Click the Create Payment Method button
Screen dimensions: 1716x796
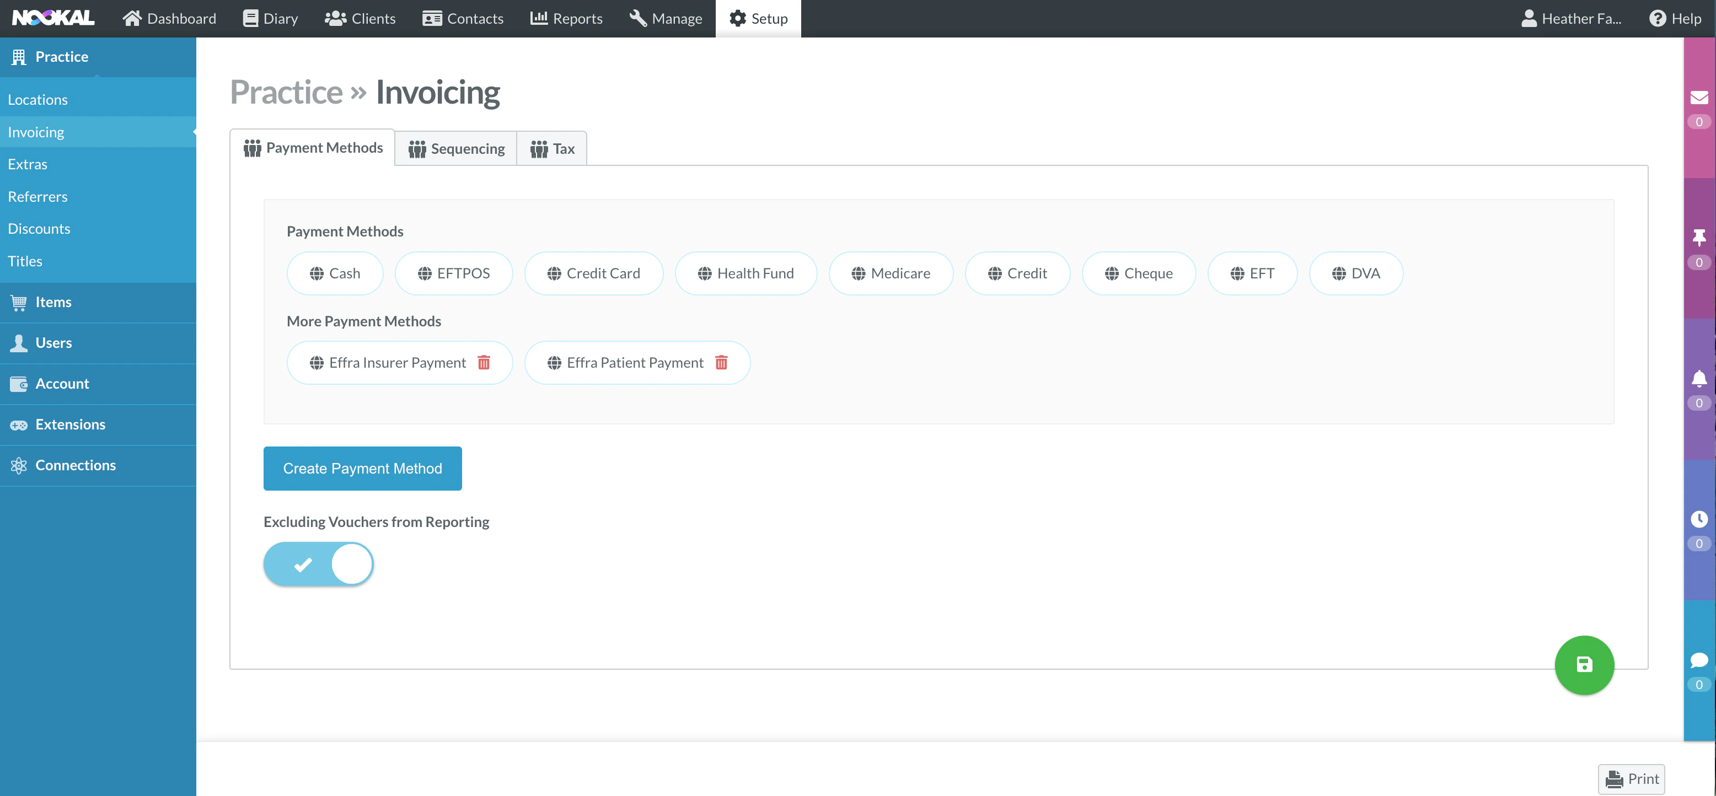pos(362,467)
